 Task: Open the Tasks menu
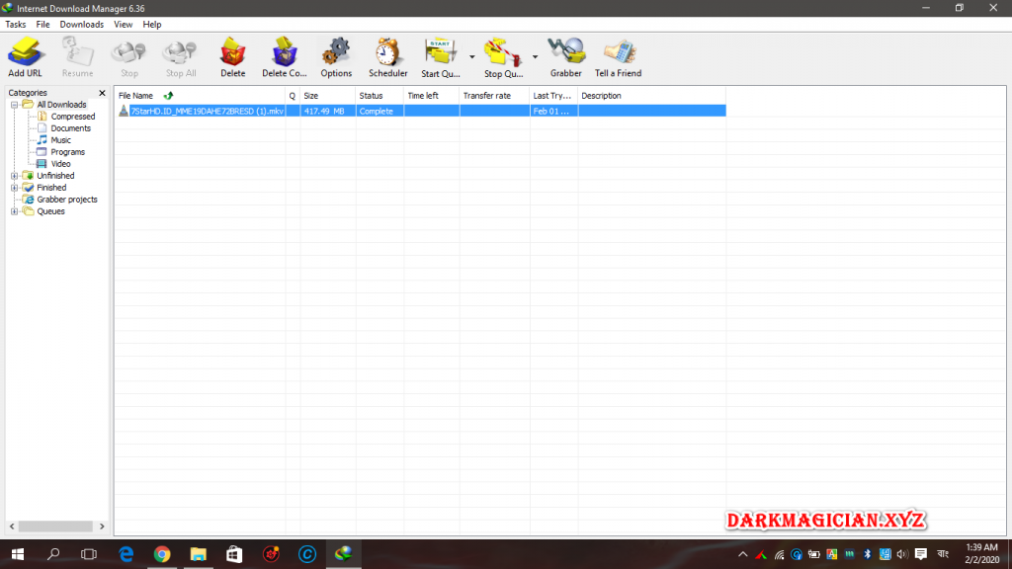pos(16,25)
